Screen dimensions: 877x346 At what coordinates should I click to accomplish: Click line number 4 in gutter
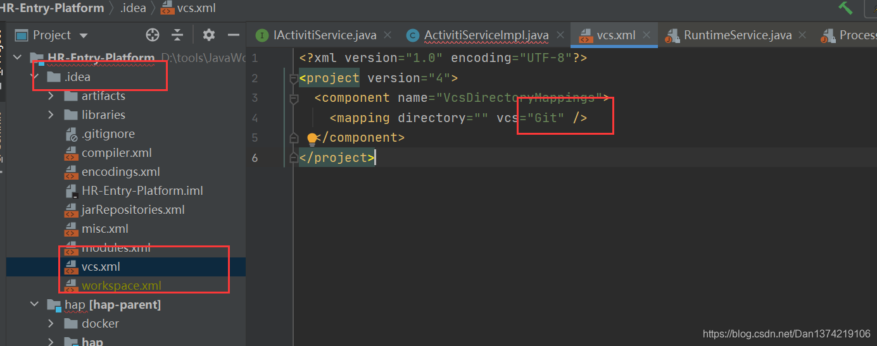coord(255,118)
